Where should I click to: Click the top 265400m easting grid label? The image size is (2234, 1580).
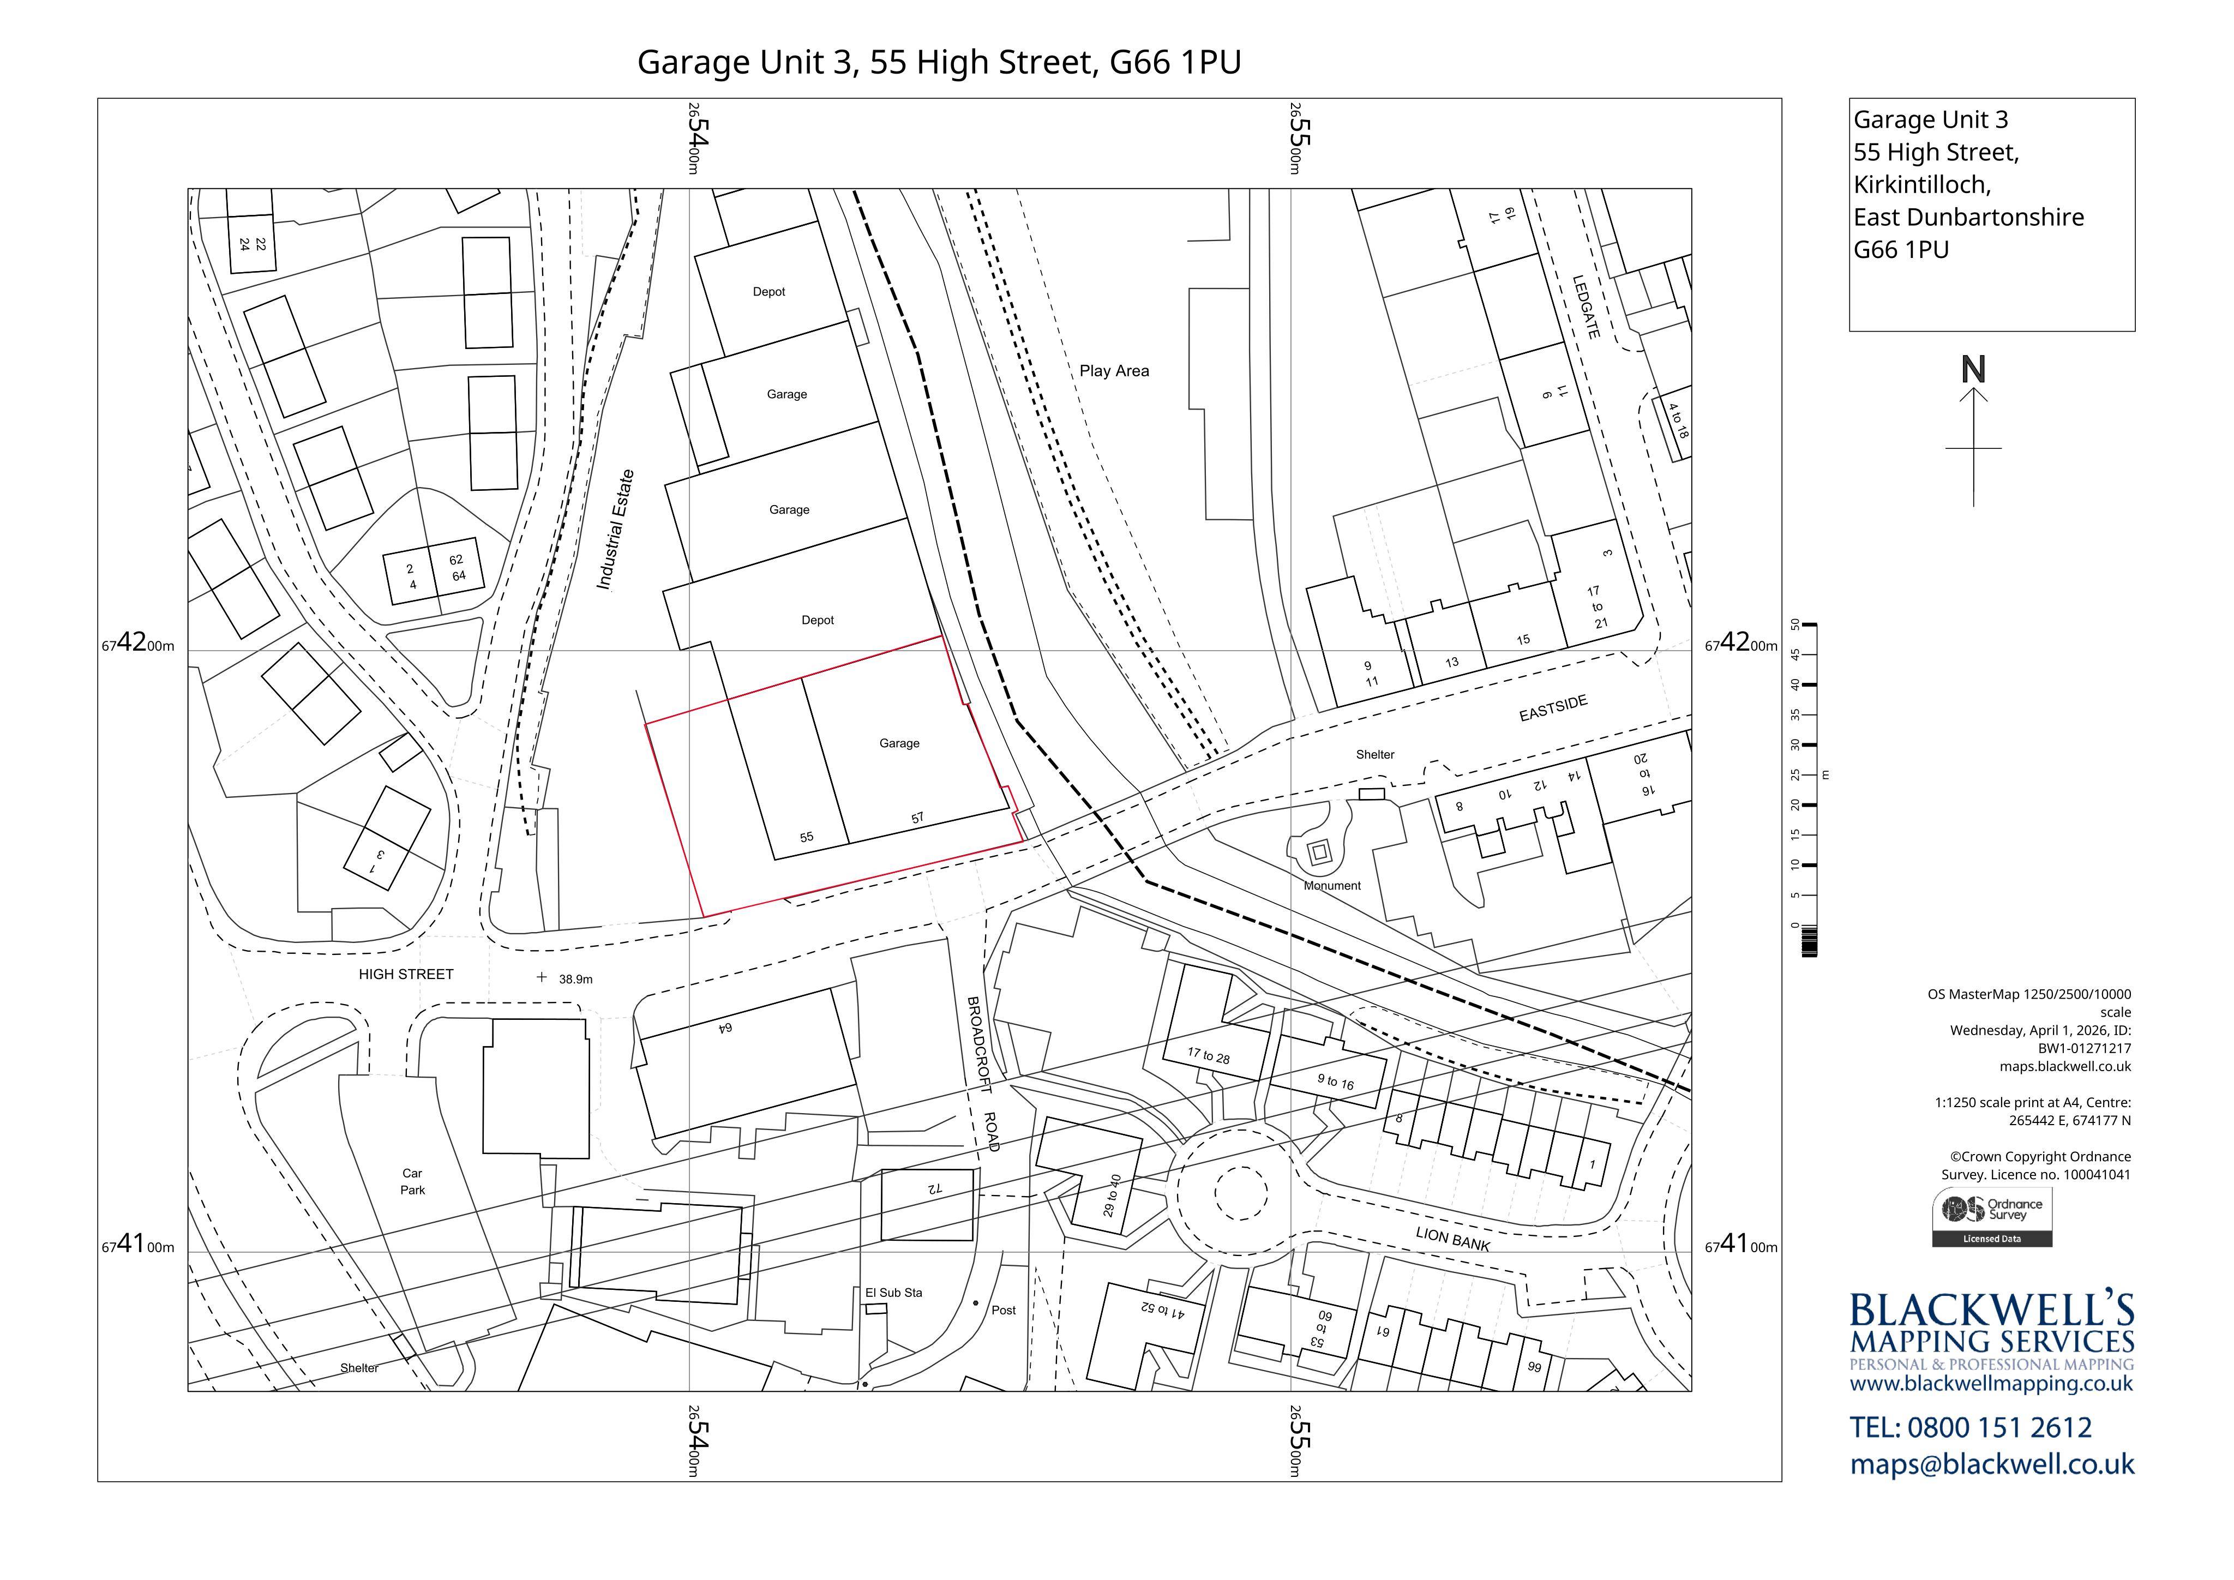coord(696,138)
